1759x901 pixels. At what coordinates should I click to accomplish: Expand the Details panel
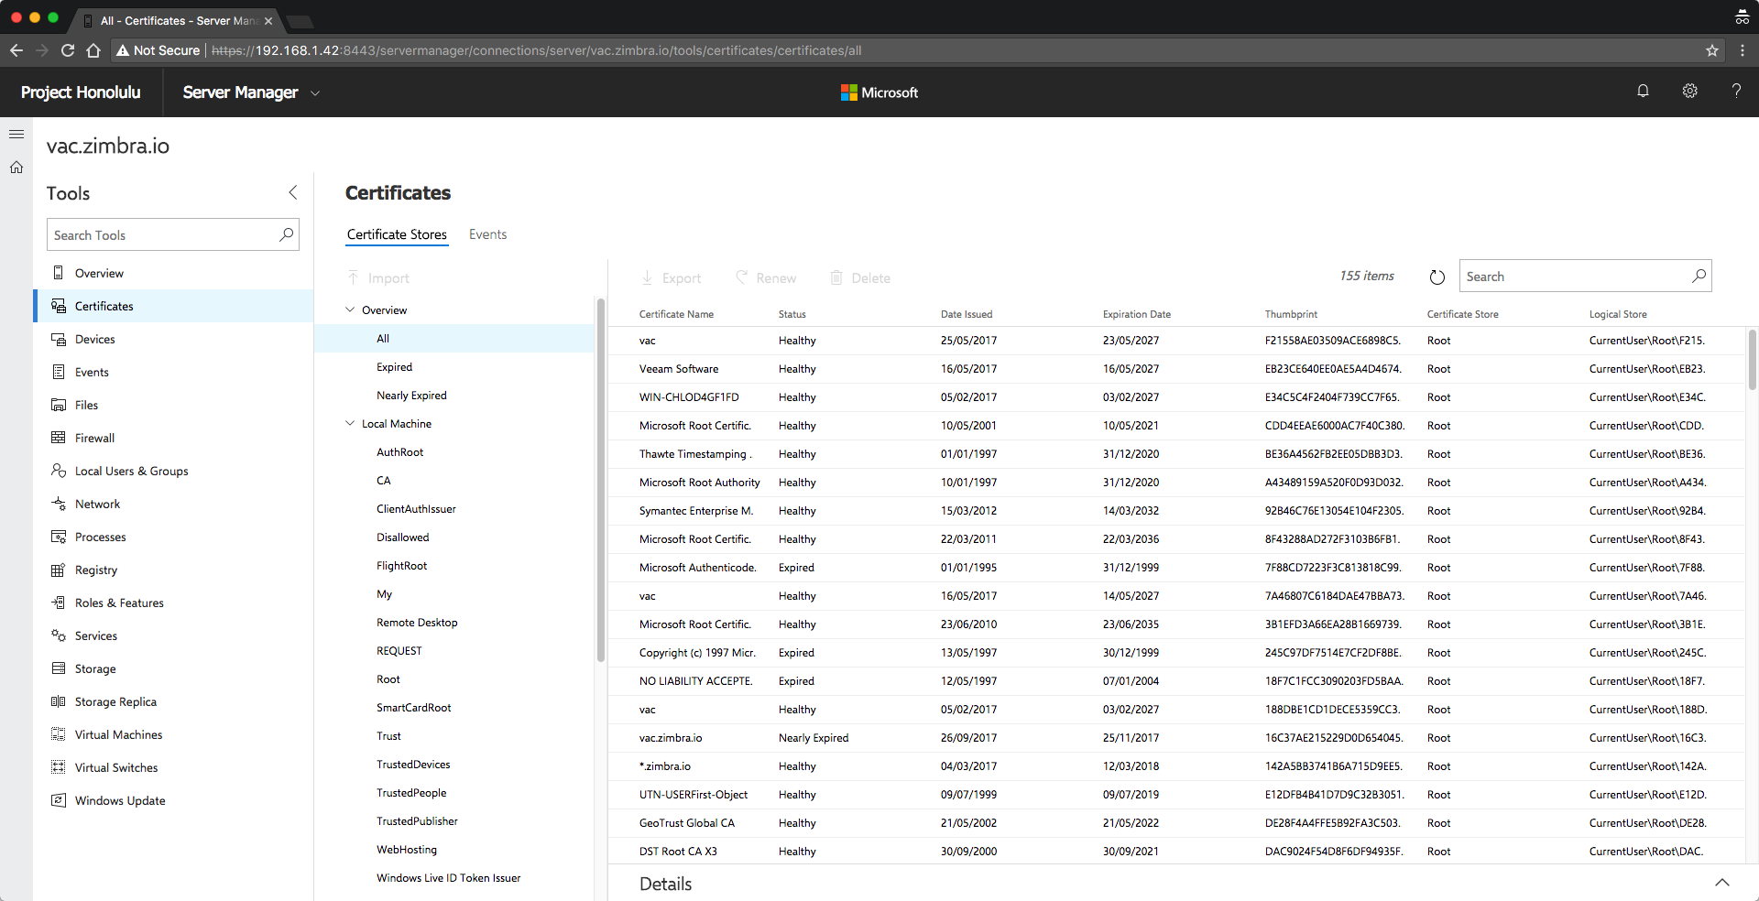(1722, 883)
